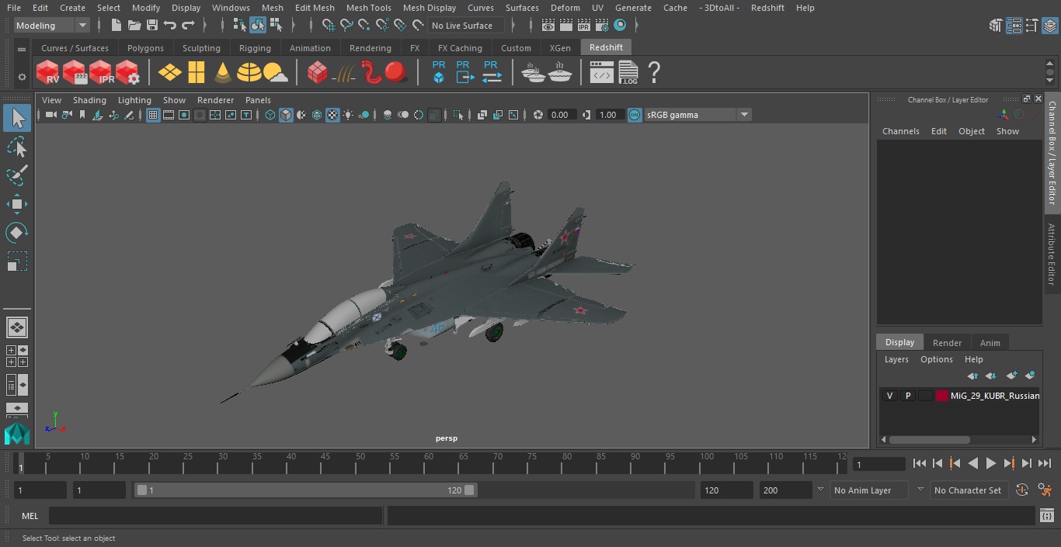Viewport: 1061px width, 547px height.
Task: Open the No Character Set dropdown
Action: tap(969, 490)
